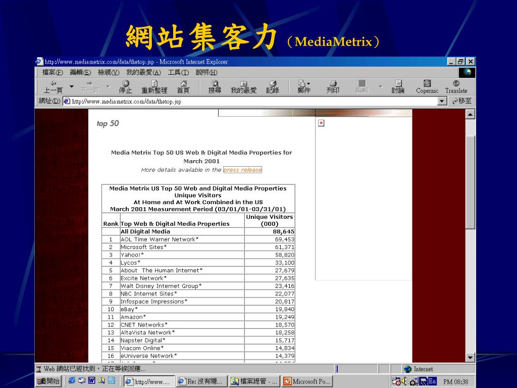Open the 檢視(V) menu
Viewport: 517px width, 388px height.
(x=109, y=72)
